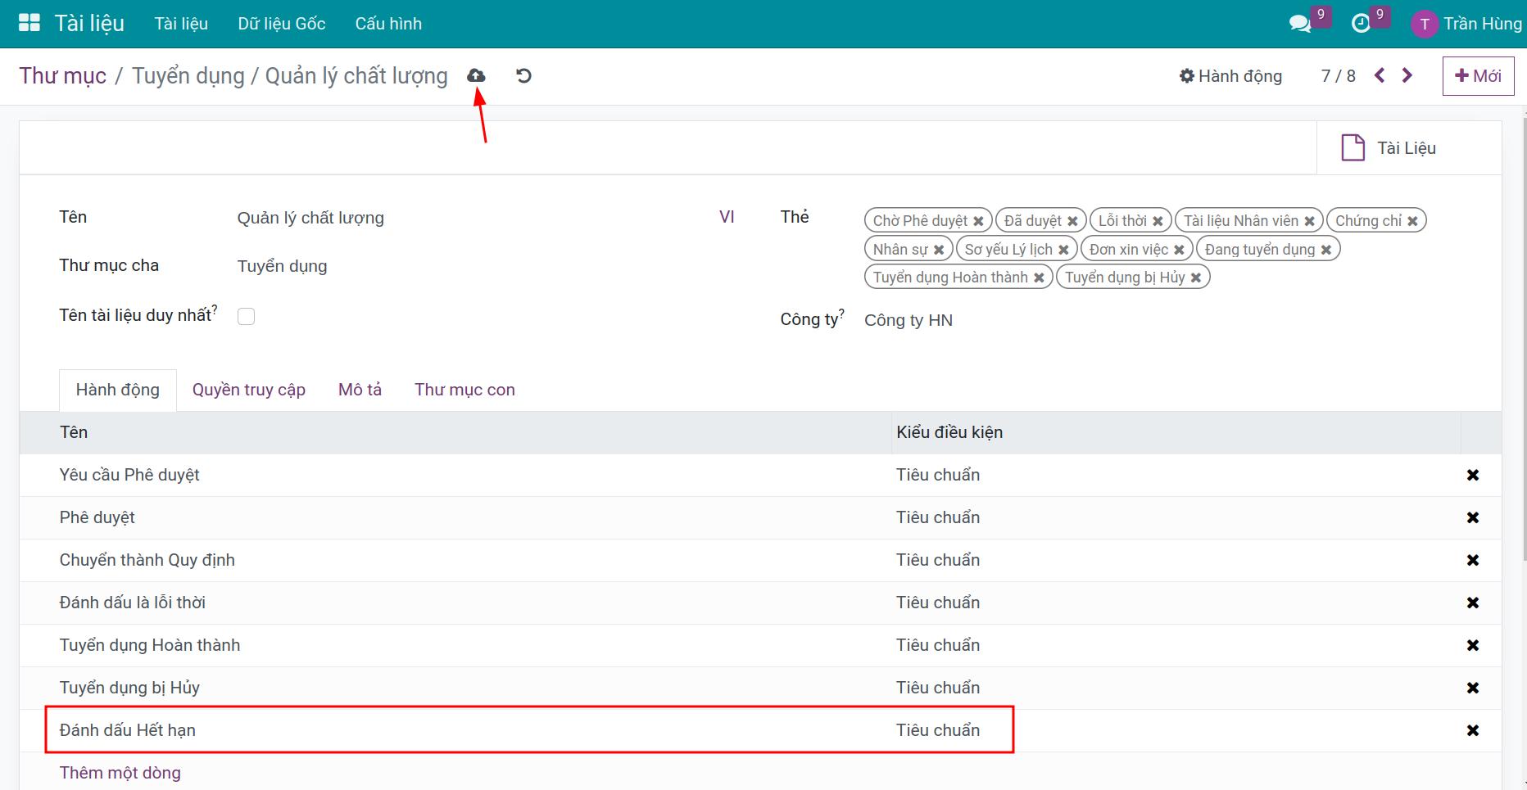Screen dimensions: 1527x790
Task: Open the messages chat icon
Action: 1300,24
